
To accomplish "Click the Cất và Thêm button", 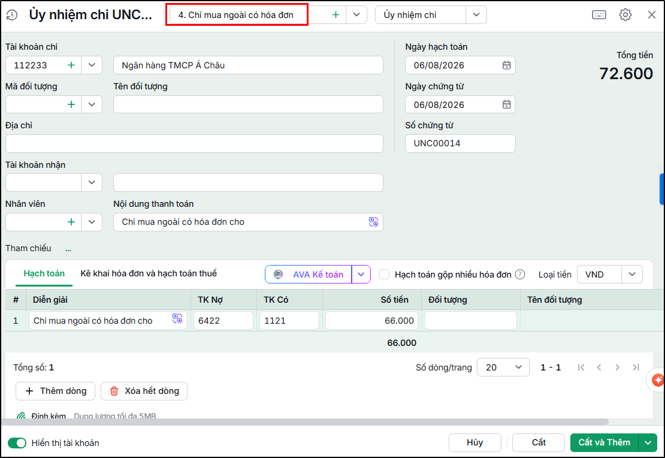I will [x=604, y=443].
